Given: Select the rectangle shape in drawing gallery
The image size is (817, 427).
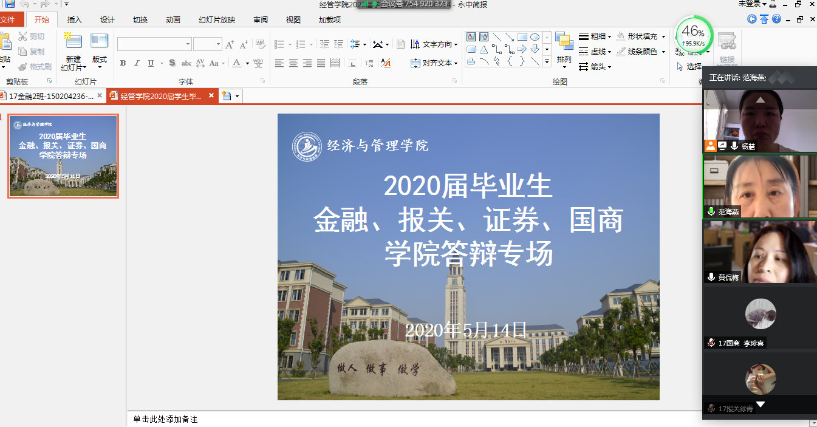Looking at the screenshot, I should click(522, 37).
